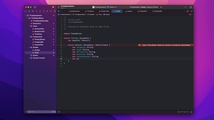Collapse the TriviaGameDemo group folder
Viewport: 214px width, 120px height.
[x=27, y=18]
